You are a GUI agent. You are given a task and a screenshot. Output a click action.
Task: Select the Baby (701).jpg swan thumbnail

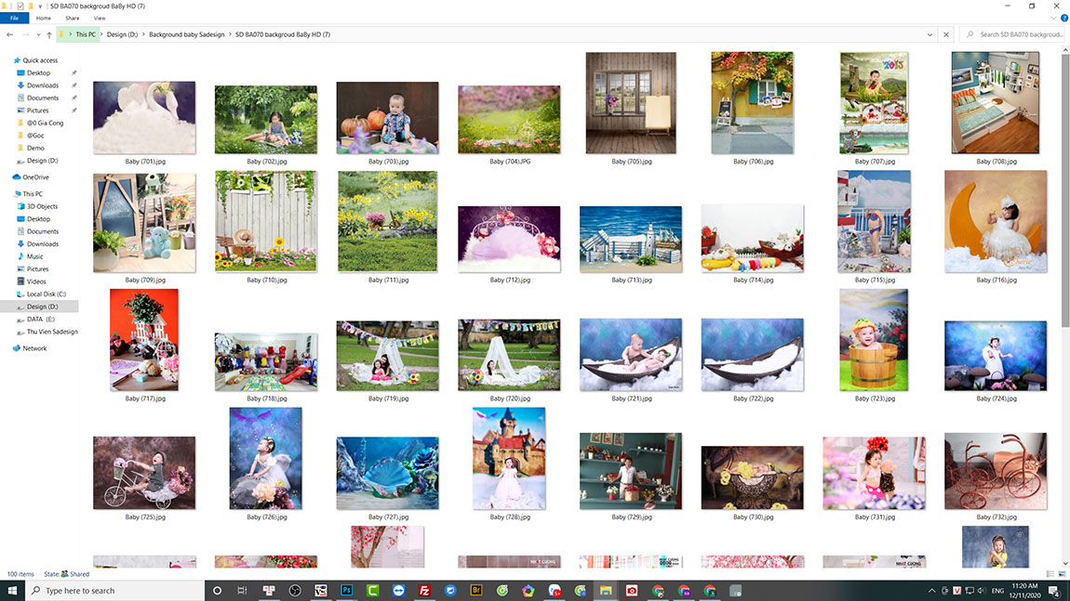(144, 117)
